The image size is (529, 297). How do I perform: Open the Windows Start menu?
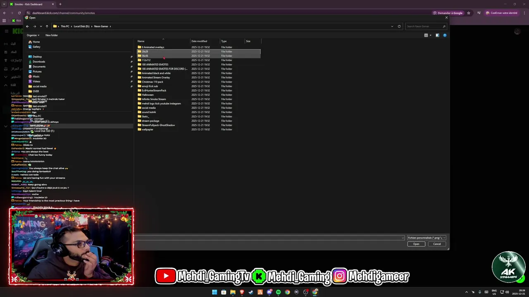[x=214, y=292]
